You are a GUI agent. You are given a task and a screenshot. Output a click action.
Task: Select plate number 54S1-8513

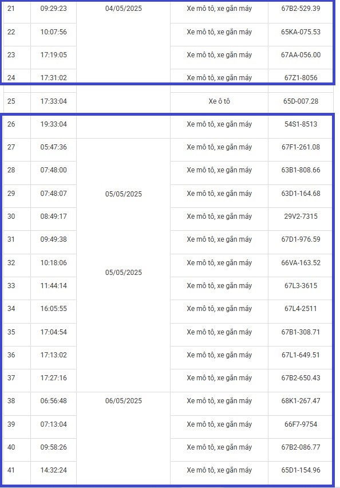tap(301, 124)
